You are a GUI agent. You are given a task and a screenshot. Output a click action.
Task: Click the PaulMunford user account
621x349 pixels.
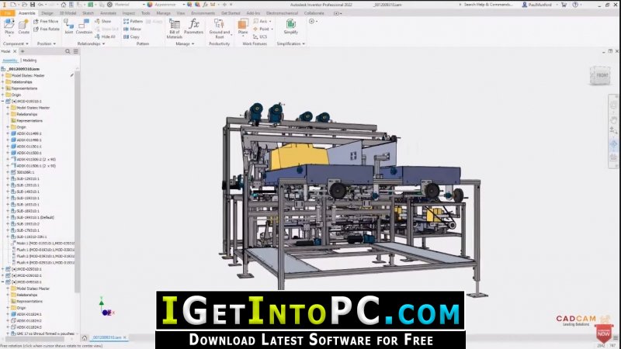[537, 5]
